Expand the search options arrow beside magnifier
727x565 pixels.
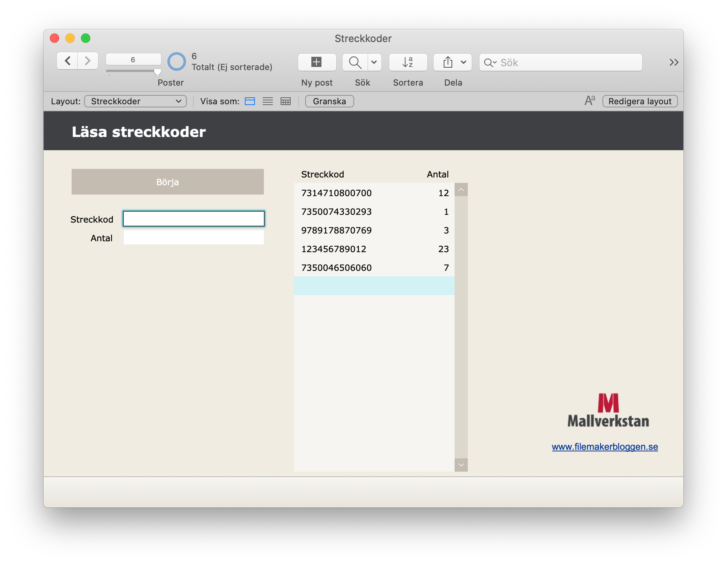pos(374,62)
